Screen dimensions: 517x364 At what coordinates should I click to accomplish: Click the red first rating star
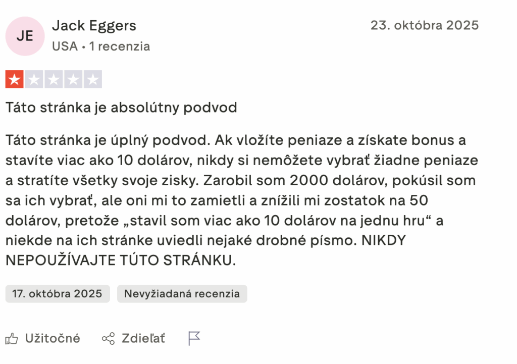(x=15, y=79)
